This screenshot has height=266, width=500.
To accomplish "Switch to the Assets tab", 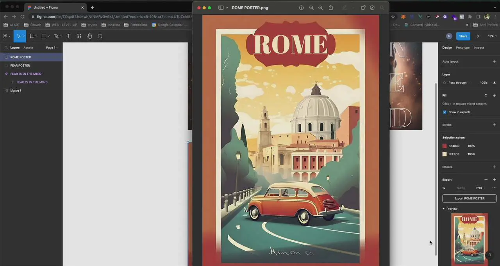I will point(28,48).
